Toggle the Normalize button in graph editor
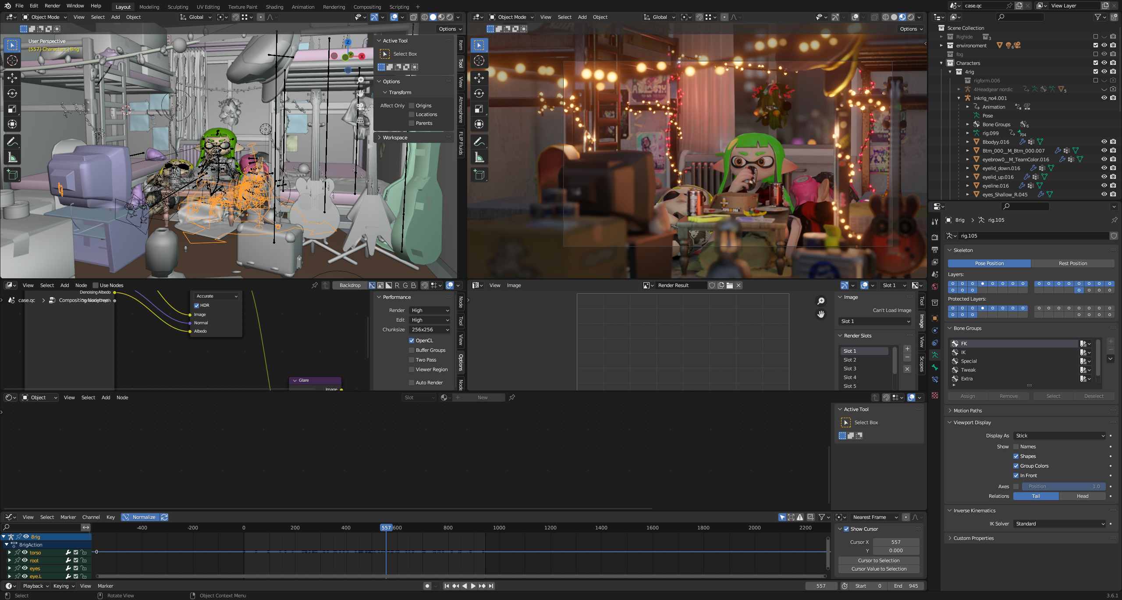Image resolution: width=1122 pixels, height=600 pixels. [x=140, y=517]
